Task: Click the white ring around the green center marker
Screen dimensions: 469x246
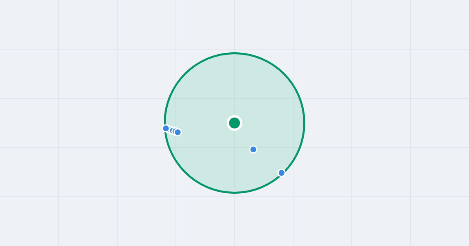Action: (234, 116)
